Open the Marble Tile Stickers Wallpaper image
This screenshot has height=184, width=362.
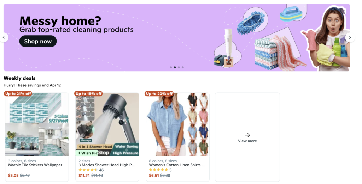(37, 124)
